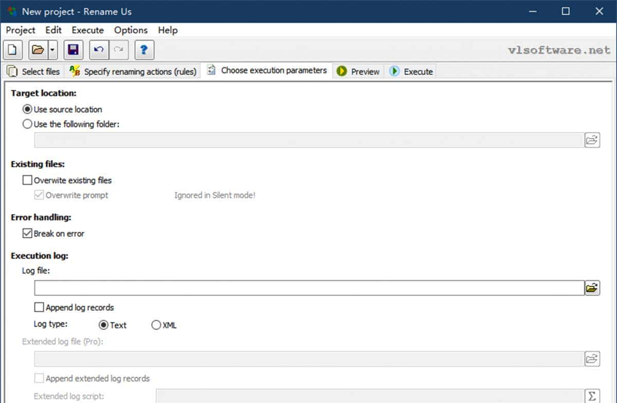Click the Preview tab
617x403 pixels.
tap(359, 72)
